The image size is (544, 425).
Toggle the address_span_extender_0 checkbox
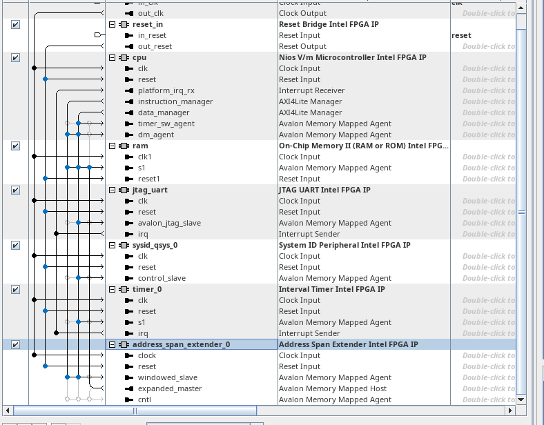click(x=15, y=344)
